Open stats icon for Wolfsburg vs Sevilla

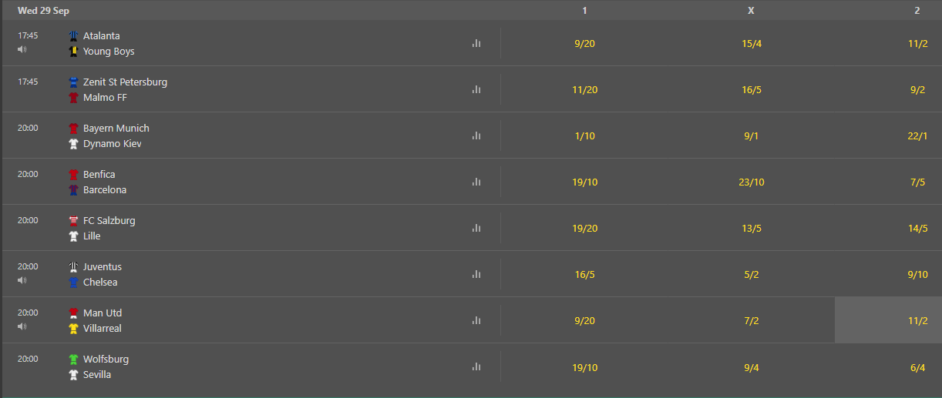[x=476, y=367]
